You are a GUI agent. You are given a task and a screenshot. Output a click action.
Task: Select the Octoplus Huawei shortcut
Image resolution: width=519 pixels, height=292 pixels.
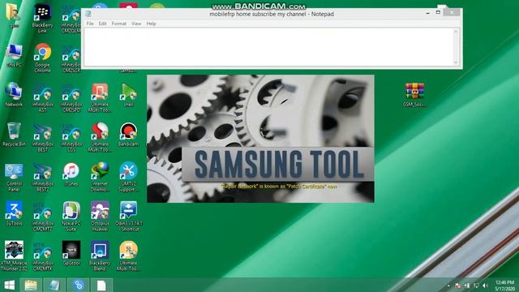coord(100,217)
